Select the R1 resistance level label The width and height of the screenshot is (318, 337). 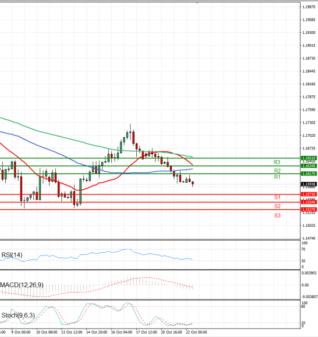pyautogui.click(x=277, y=177)
